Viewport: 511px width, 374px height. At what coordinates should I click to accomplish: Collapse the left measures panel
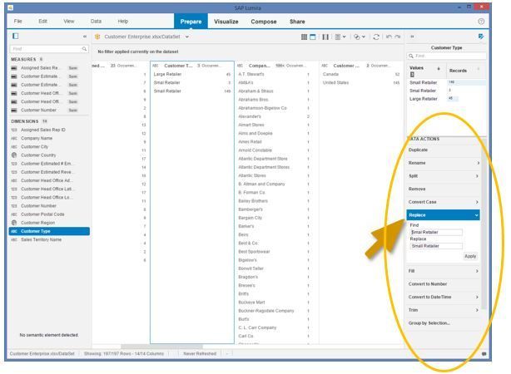click(85, 37)
